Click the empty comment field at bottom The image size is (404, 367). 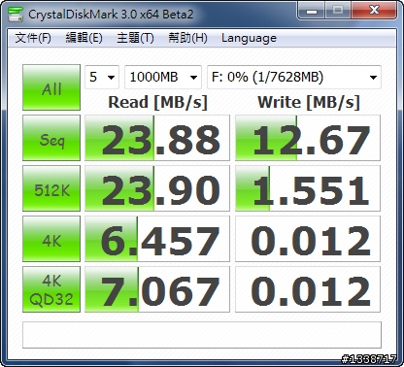coord(202,335)
